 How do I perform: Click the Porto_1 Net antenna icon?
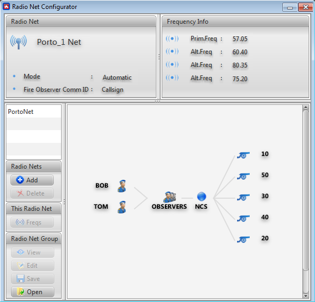pyautogui.click(x=18, y=42)
